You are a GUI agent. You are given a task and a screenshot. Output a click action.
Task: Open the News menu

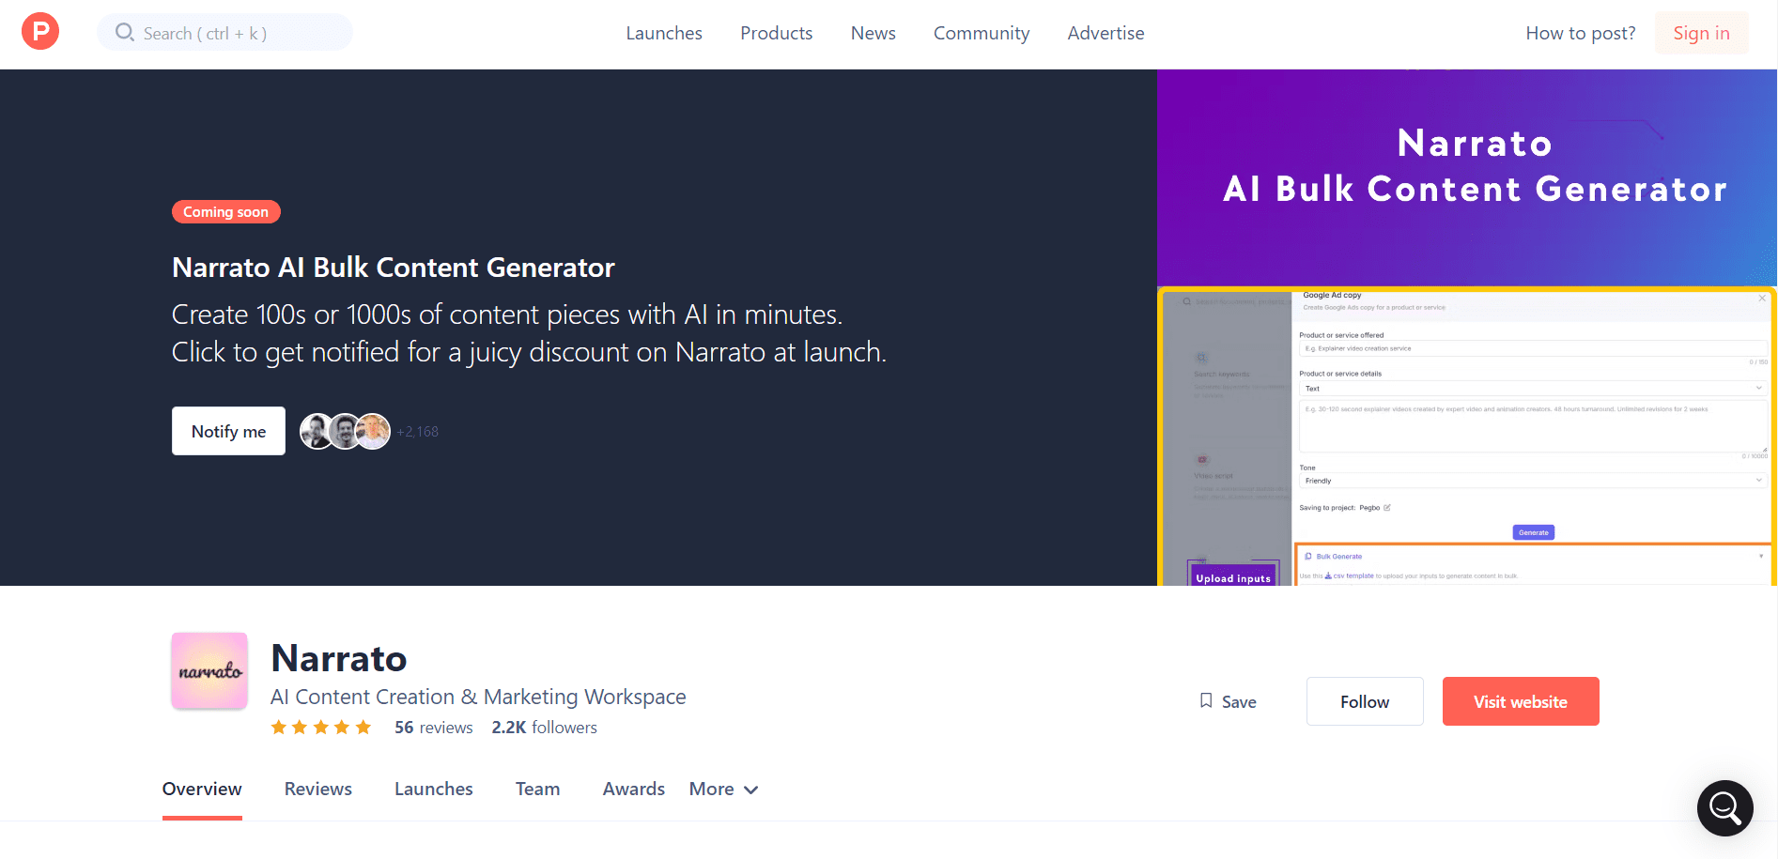pyautogui.click(x=874, y=33)
